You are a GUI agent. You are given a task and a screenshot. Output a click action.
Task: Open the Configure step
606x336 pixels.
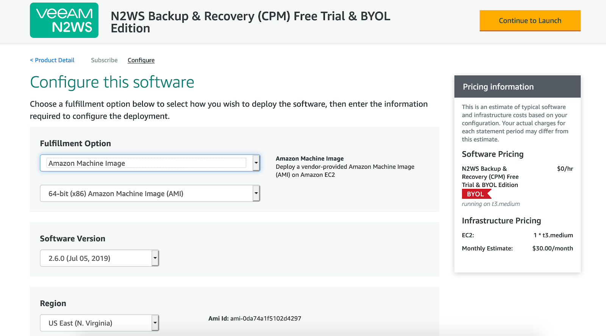tap(141, 60)
